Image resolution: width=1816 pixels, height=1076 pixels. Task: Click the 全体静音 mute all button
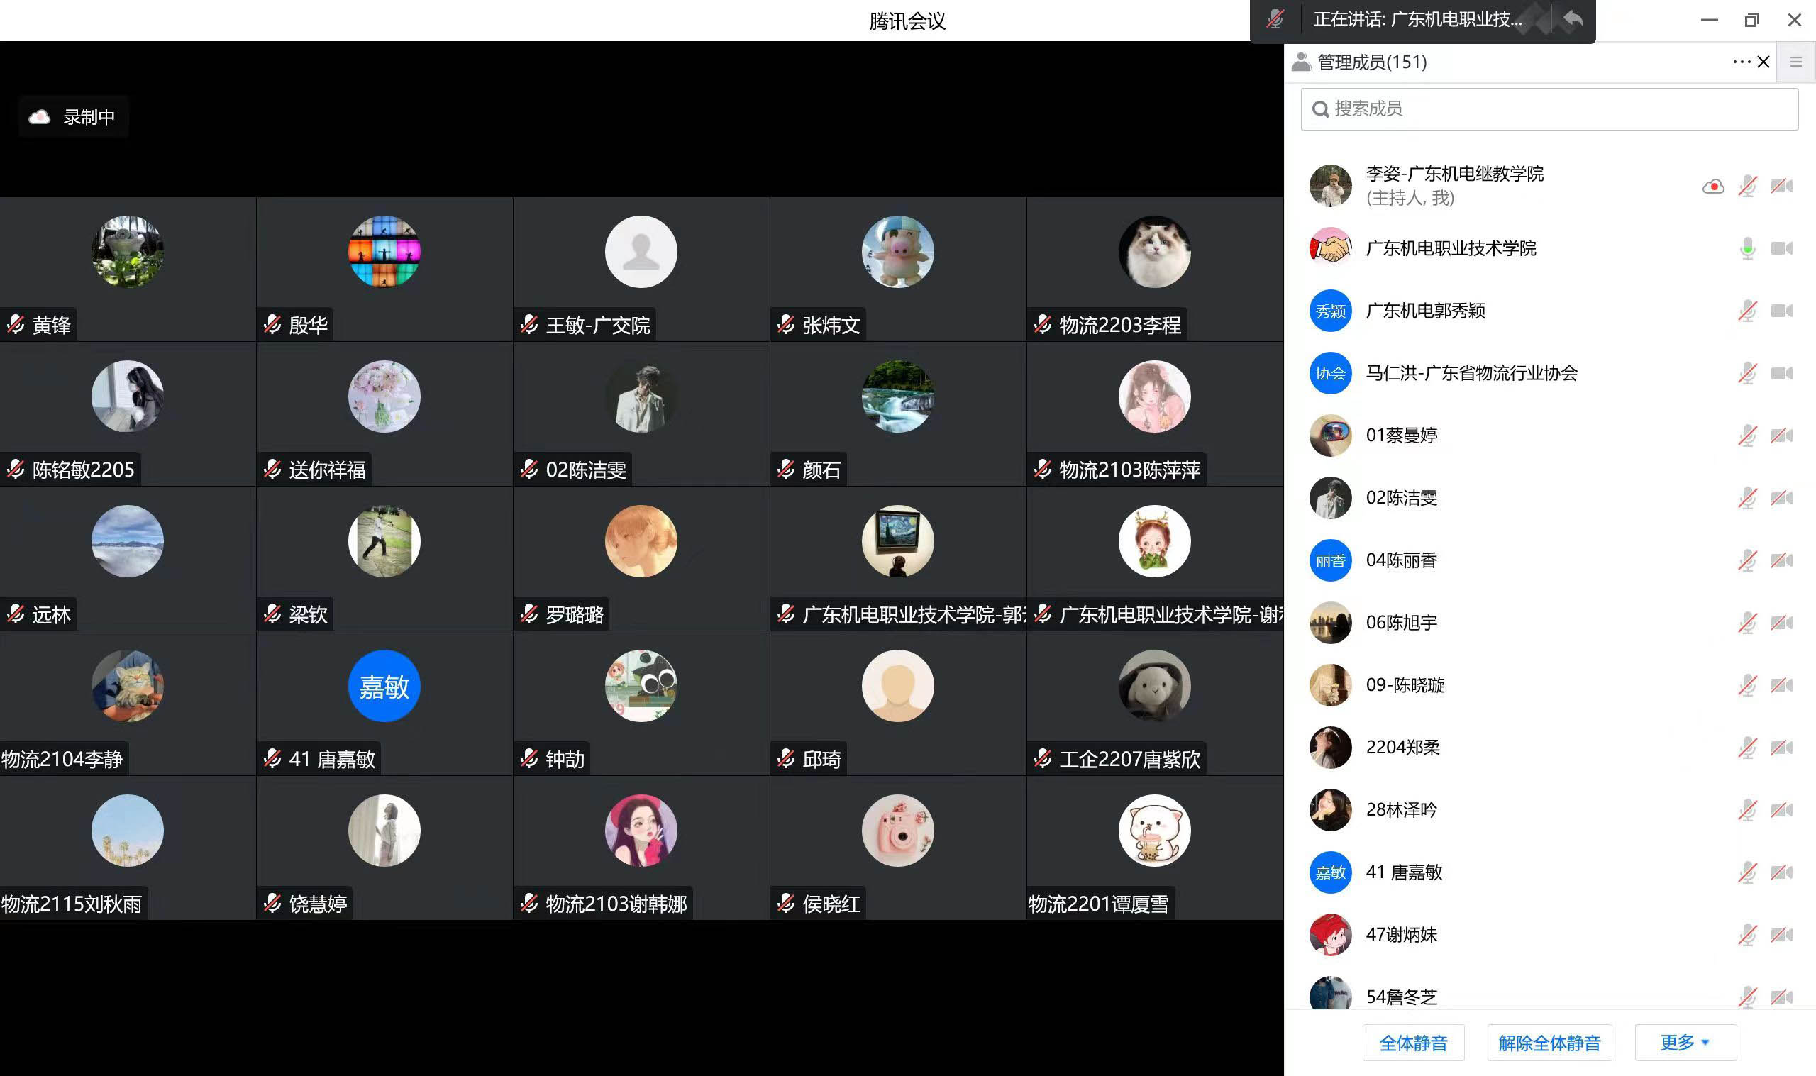1413,1043
